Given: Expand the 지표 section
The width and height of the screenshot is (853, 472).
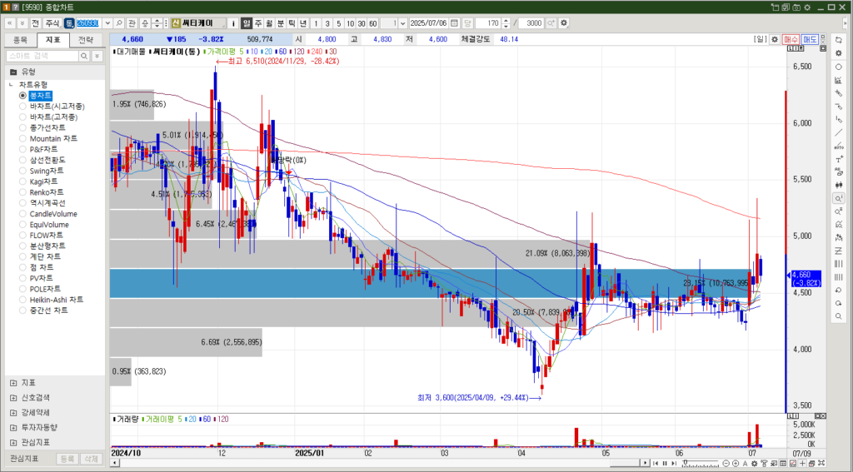Looking at the screenshot, I should click(x=13, y=383).
